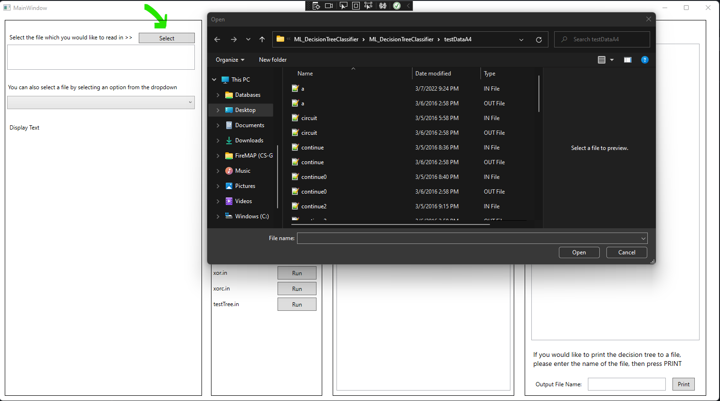The height and width of the screenshot is (401, 720).
Task: Select 'circuit' file modified 3/5/2016 5:58 PM
Action: (x=412, y=118)
